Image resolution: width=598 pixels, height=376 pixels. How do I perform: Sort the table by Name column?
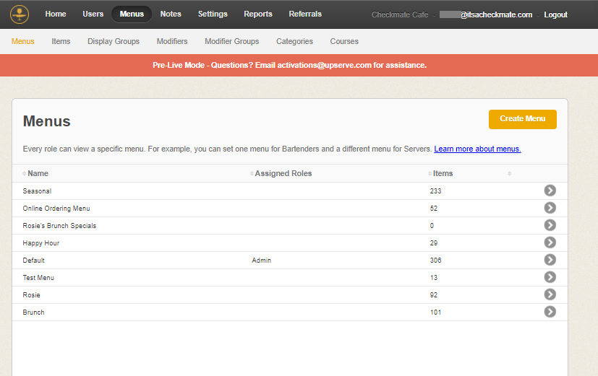38,174
